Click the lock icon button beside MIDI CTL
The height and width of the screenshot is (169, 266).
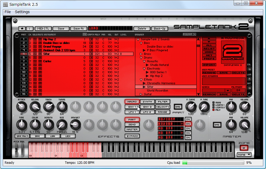22,28
